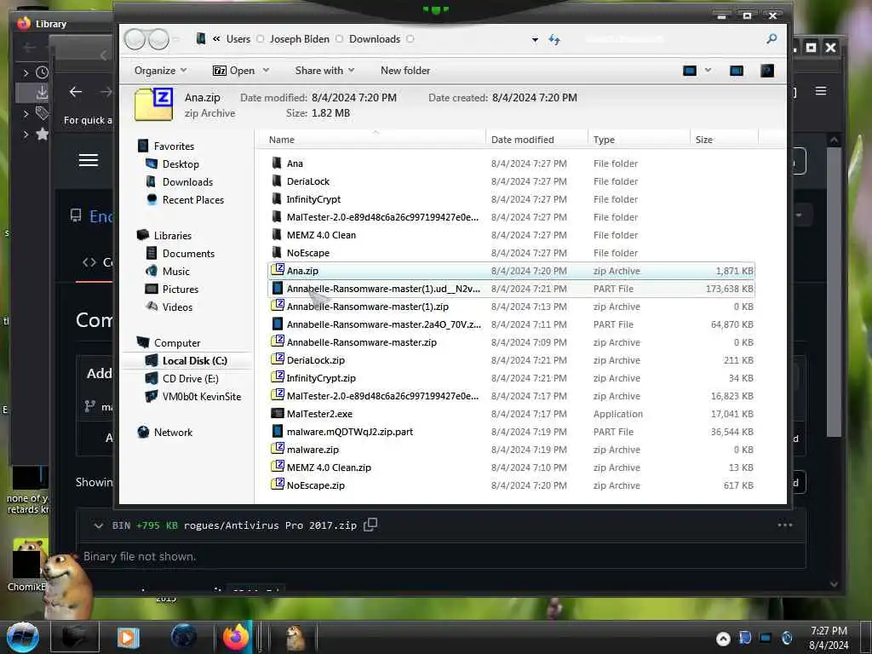Screen dimensions: 872x654
Task: Open Music library in navigation pane
Action: click(175, 272)
